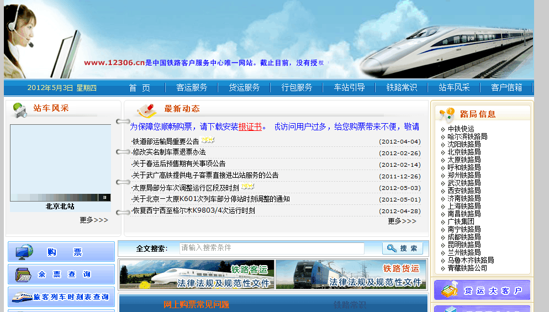This screenshot has width=549, height=312.
Task: Open the 客运服务 menu
Action: point(192,88)
